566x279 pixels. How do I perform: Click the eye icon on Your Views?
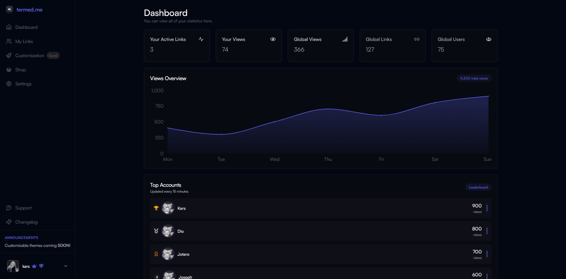coord(273,39)
